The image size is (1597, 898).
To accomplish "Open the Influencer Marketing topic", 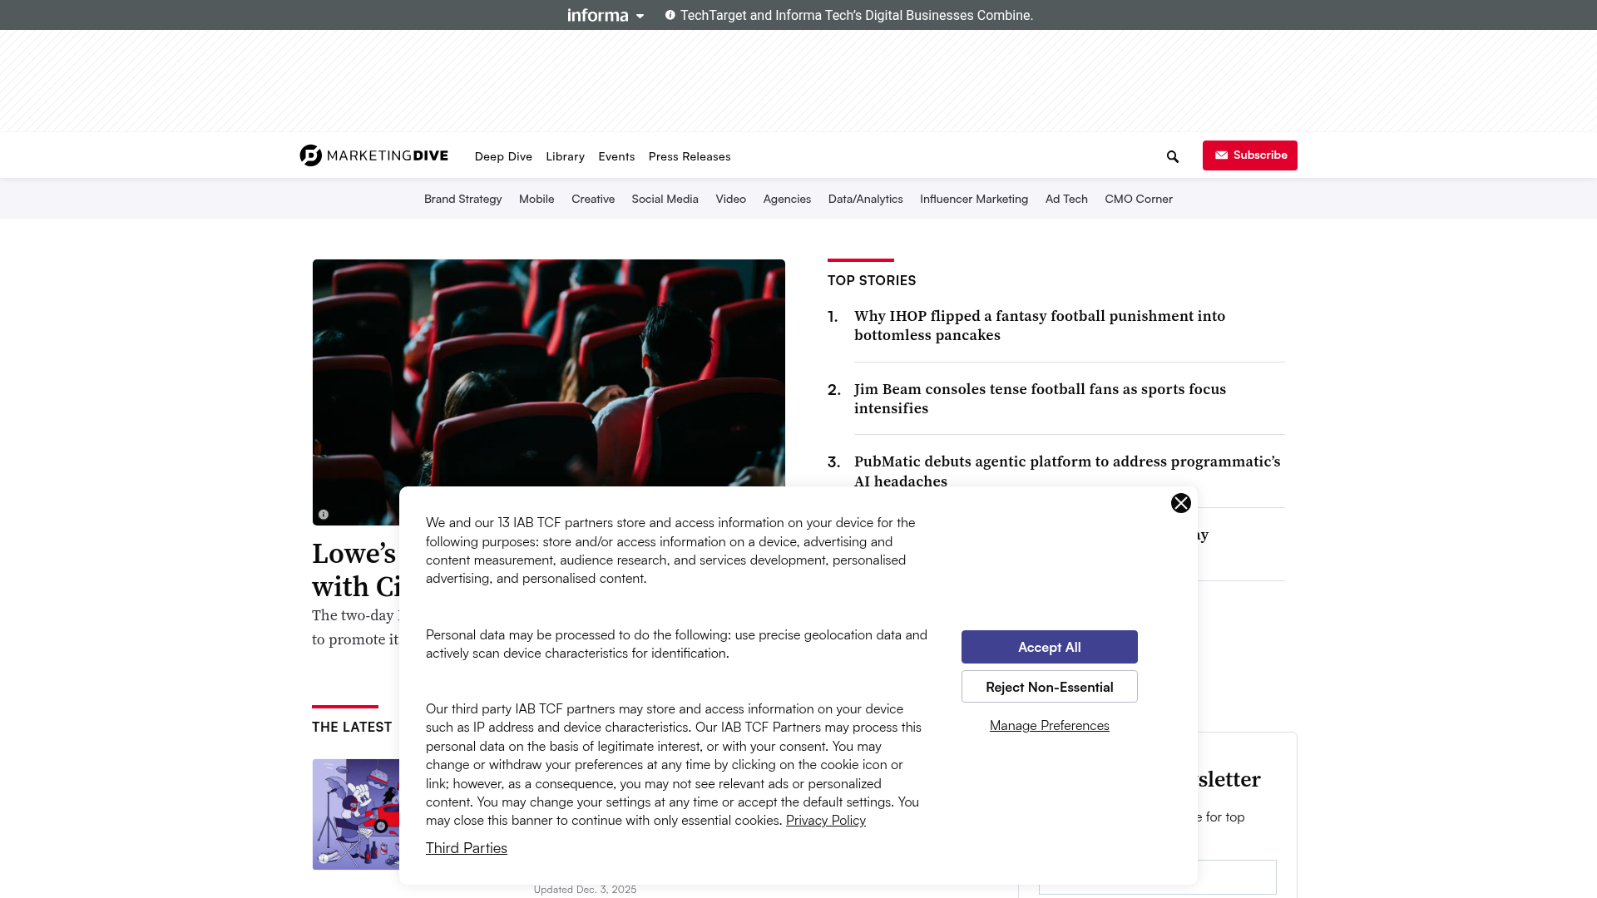I will coord(974,199).
